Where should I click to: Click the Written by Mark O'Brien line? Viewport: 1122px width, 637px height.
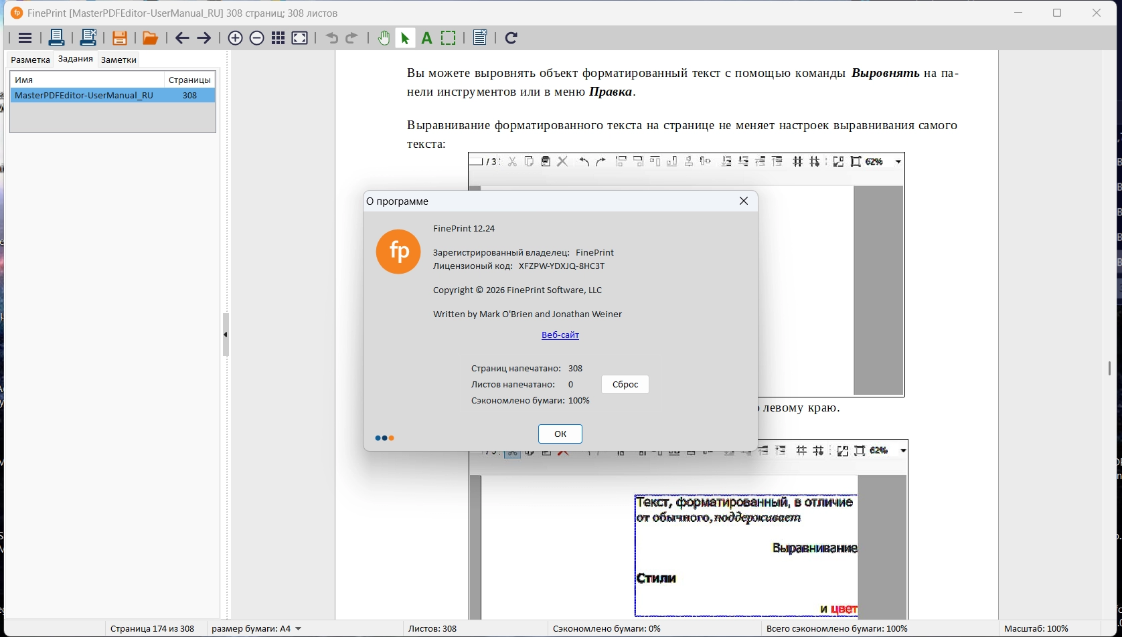528,314
